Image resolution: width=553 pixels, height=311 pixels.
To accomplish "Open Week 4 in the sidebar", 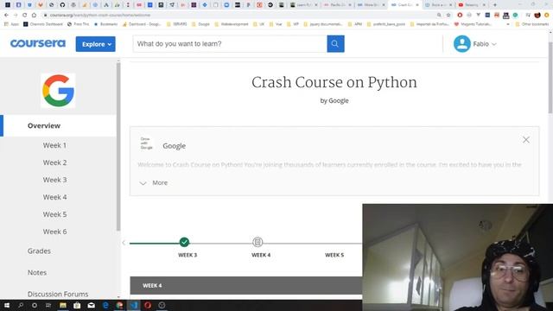I will coord(54,197).
